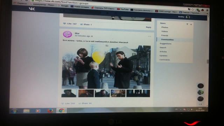
Task: Click the translate icon in address bar
Action: [189, 9]
